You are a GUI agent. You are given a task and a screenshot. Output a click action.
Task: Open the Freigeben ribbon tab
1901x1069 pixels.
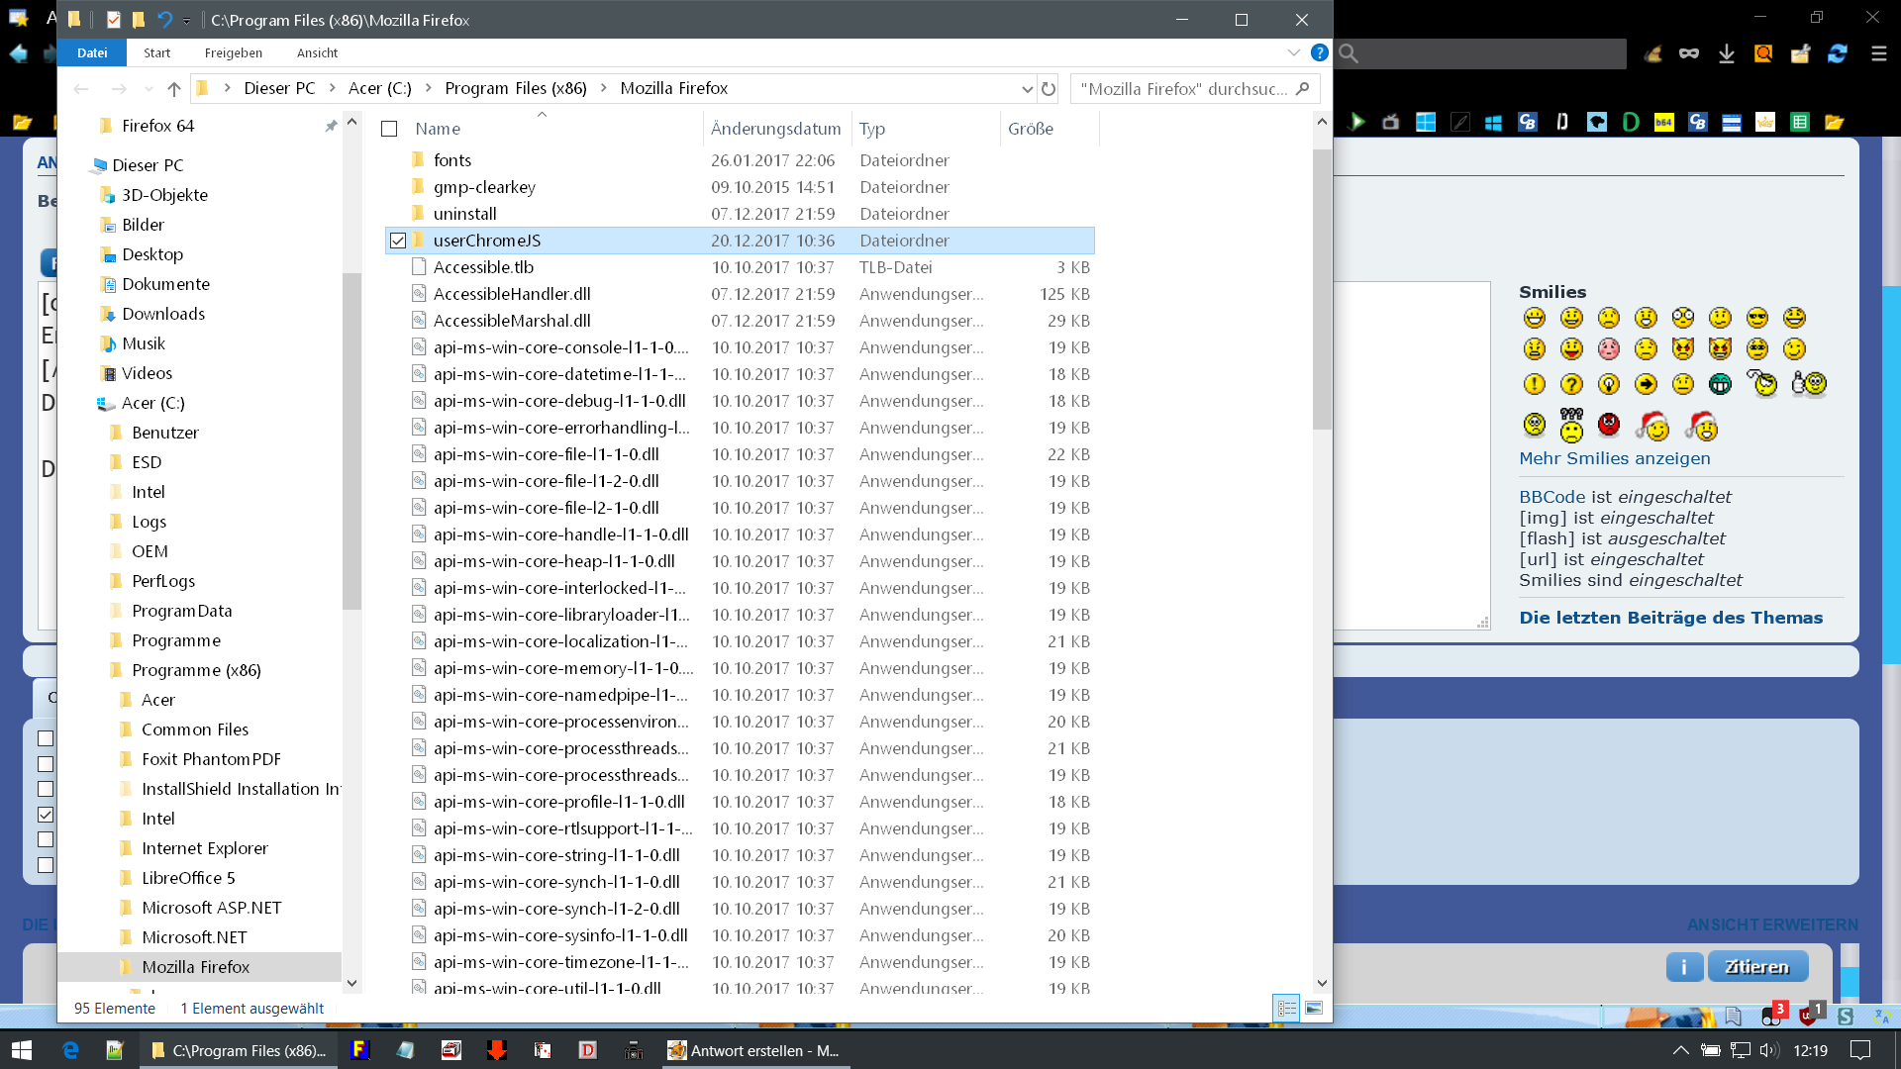click(233, 53)
